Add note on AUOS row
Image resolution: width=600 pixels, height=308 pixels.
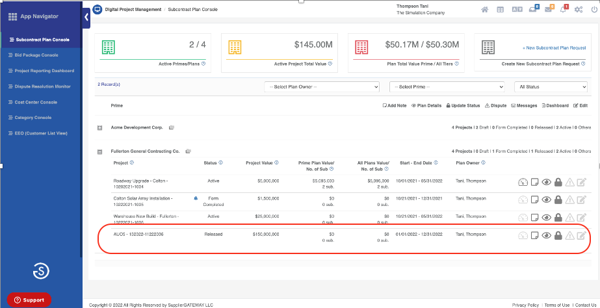point(534,236)
